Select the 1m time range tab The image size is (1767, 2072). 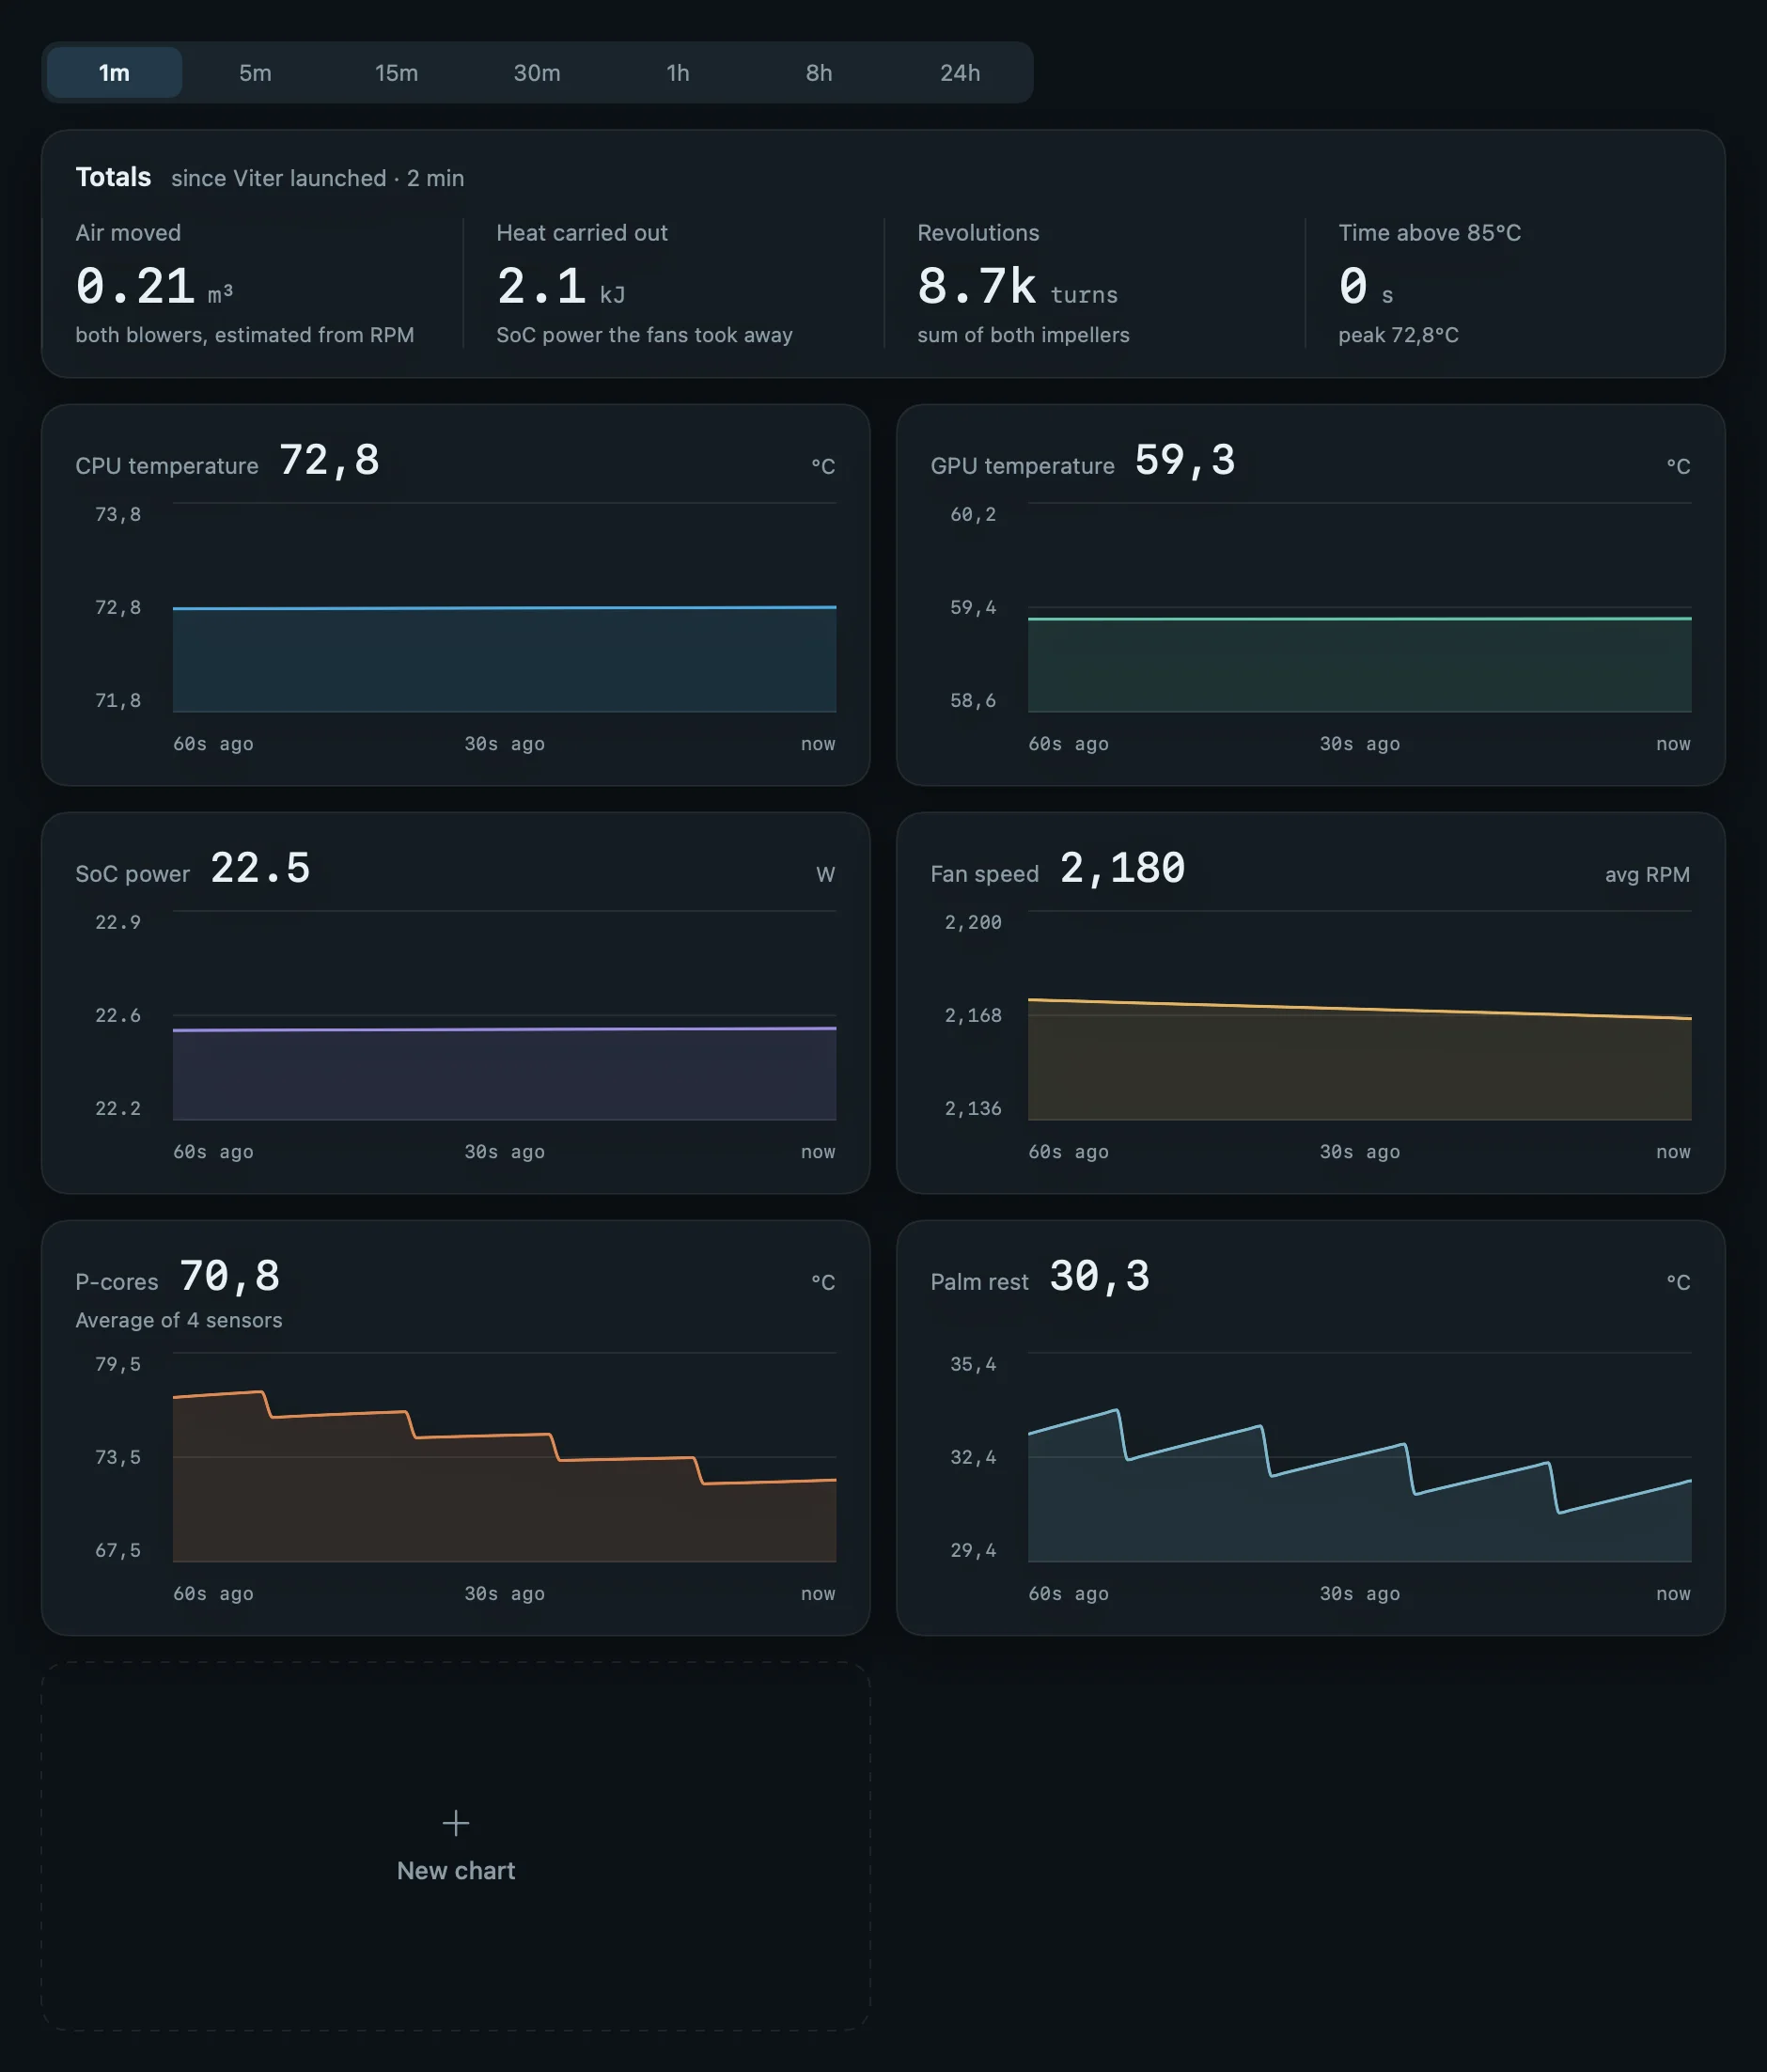tap(114, 72)
